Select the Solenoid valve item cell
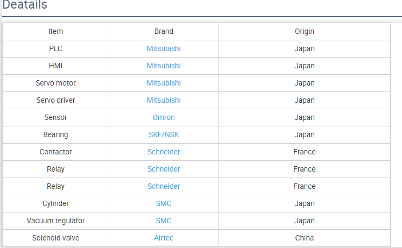 (x=55, y=238)
